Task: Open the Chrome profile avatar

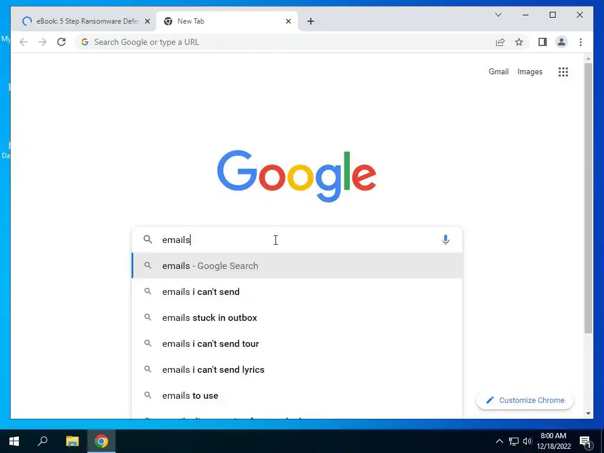Action: tap(562, 42)
